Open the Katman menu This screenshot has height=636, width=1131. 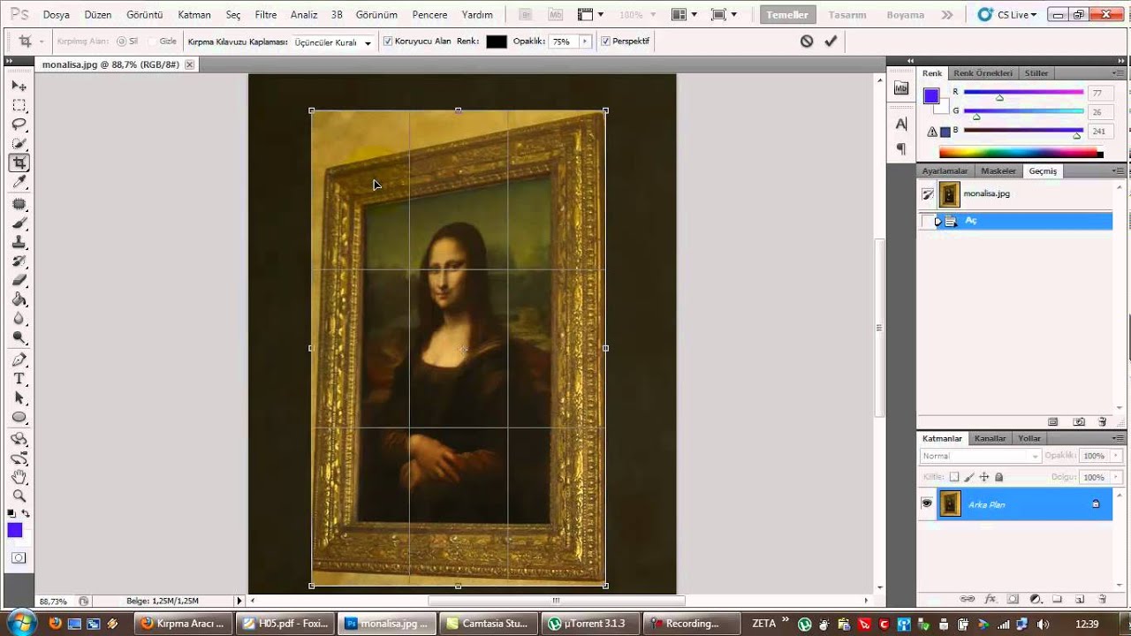194,15
